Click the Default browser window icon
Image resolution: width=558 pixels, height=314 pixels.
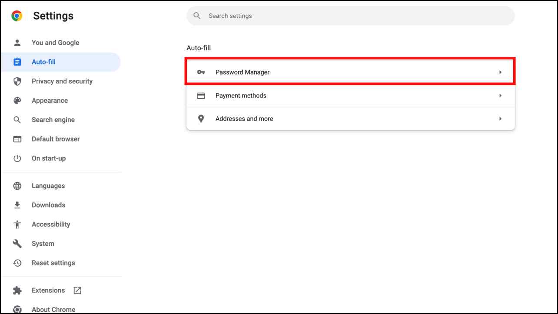tap(17, 139)
